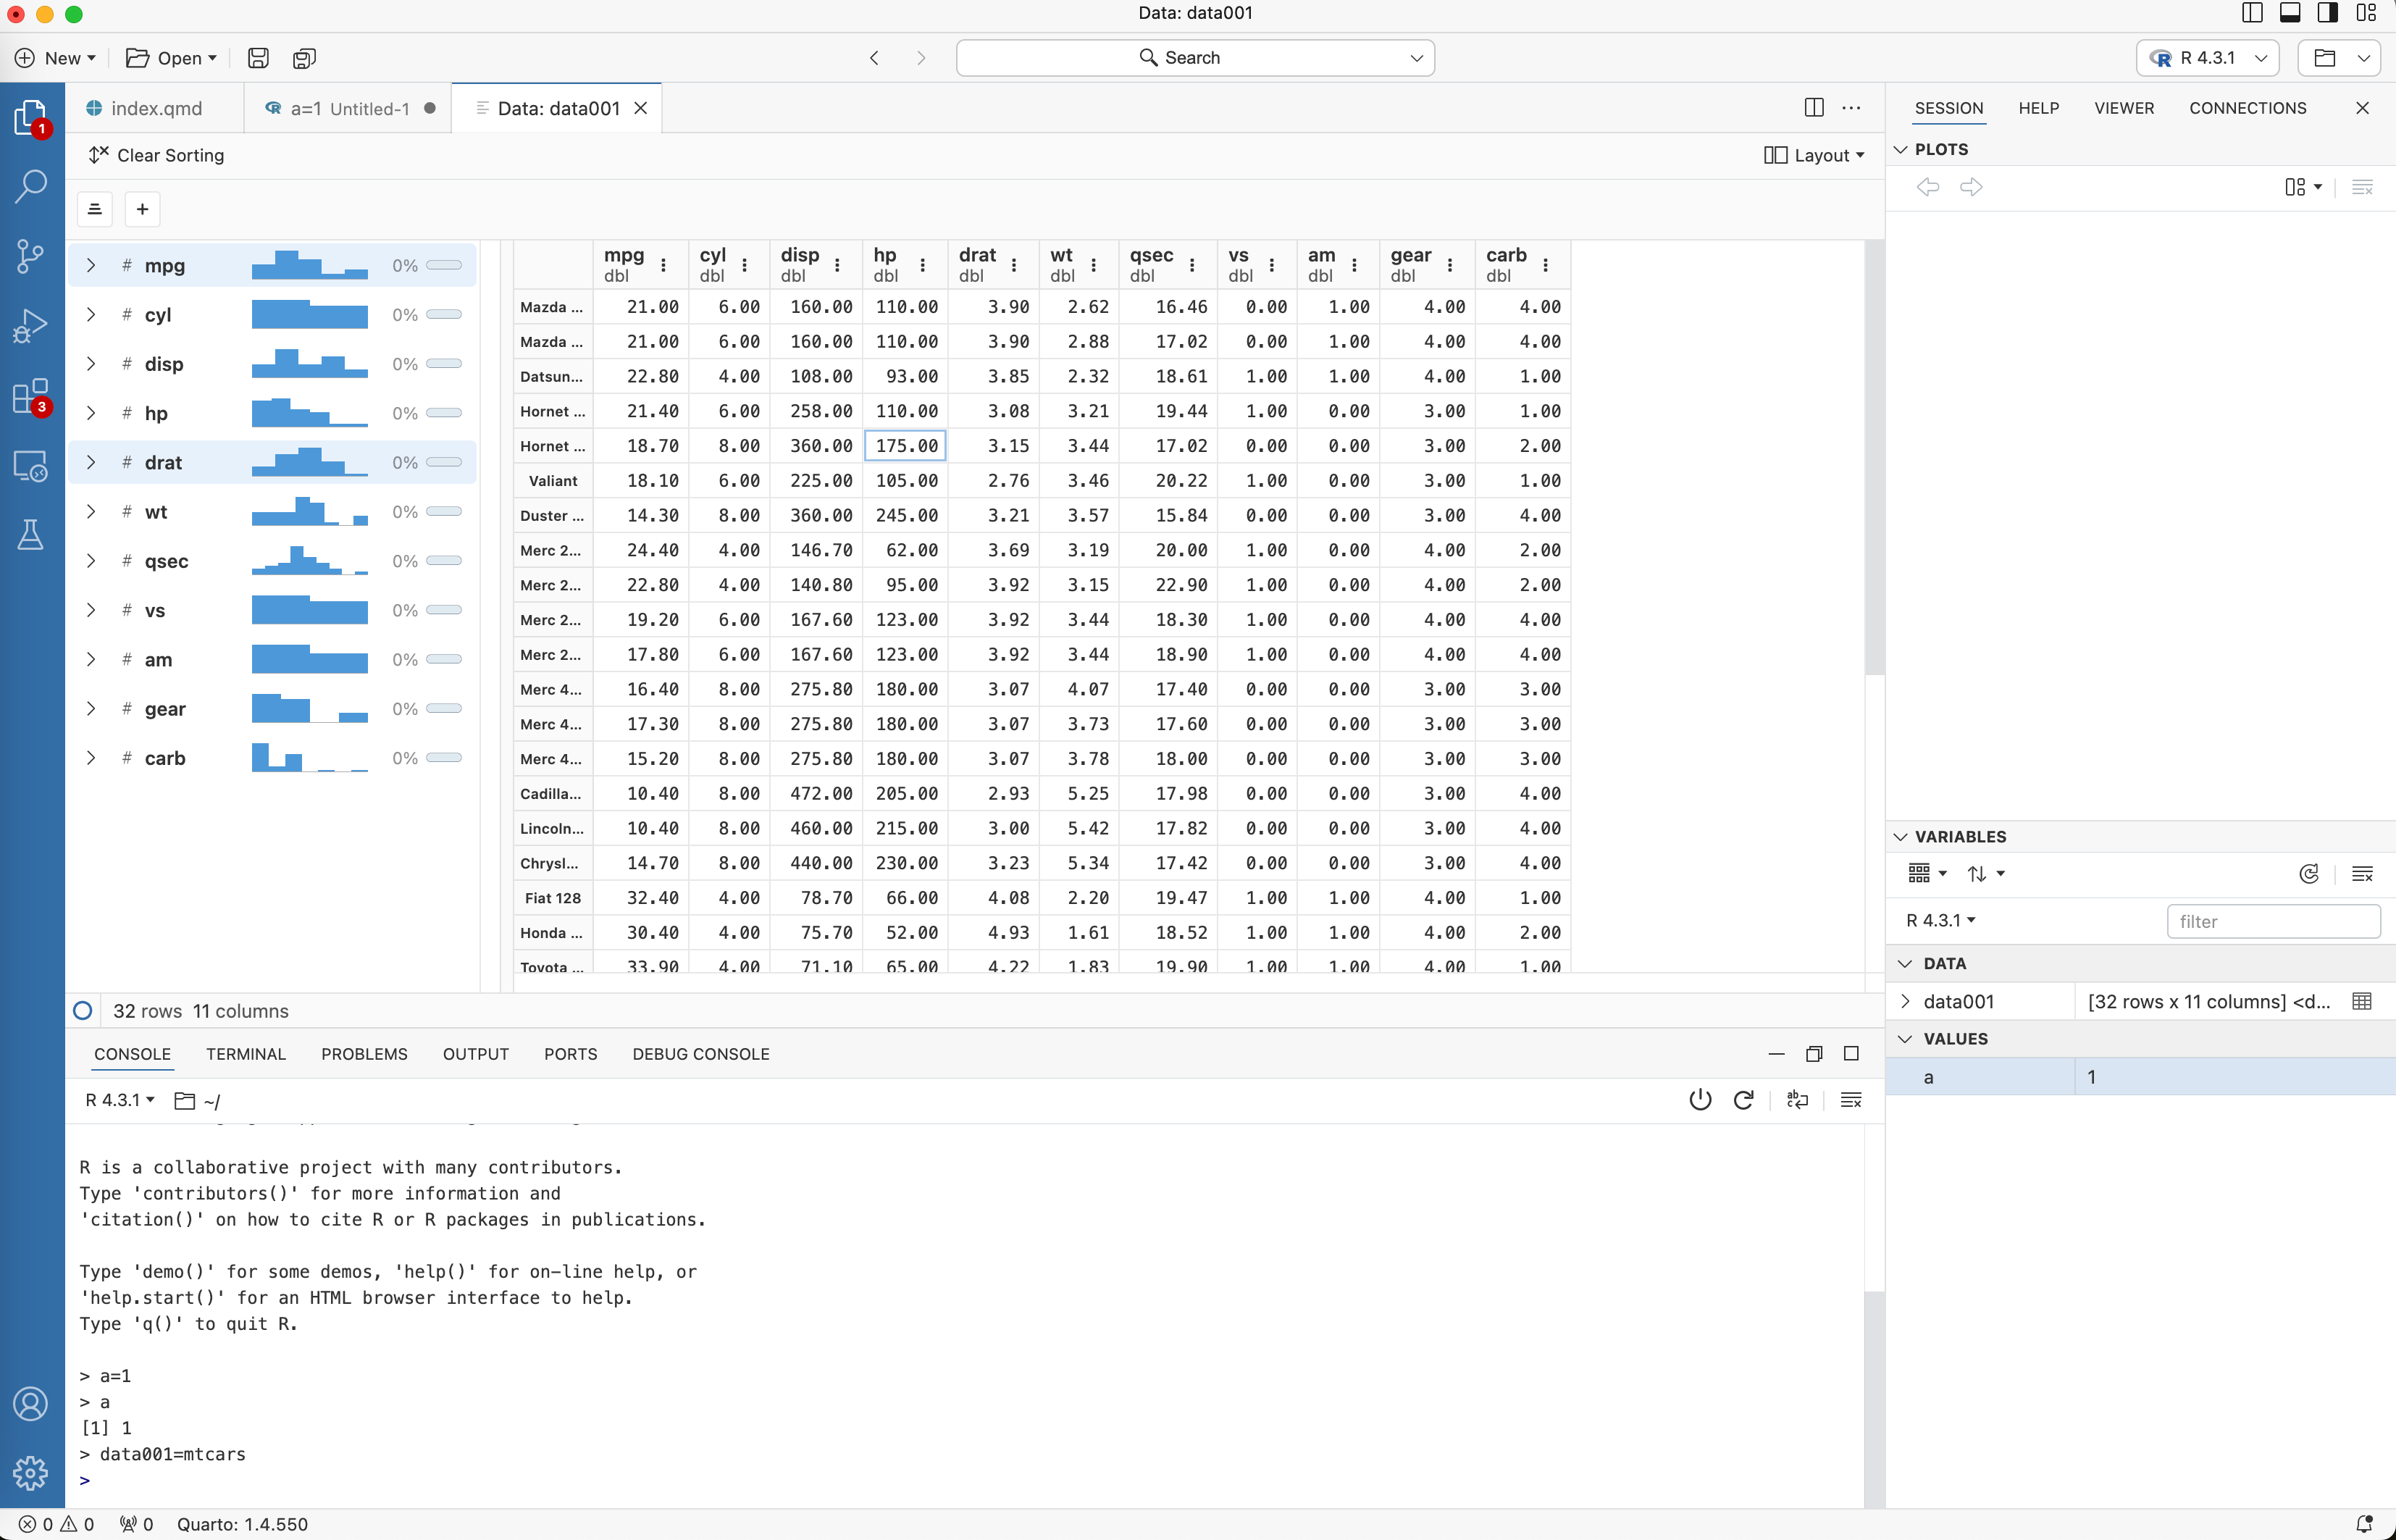2396x1540 pixels.
Task: Open the R 4.3.1 interpreter dropdown at the top right
Action: [2207, 58]
